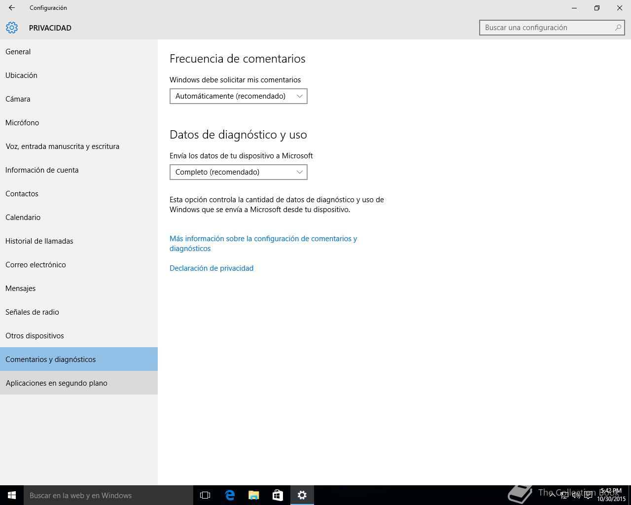Screen dimensions: 631x505
Task: Go to Micrófono settings
Action: click(x=79, y=123)
